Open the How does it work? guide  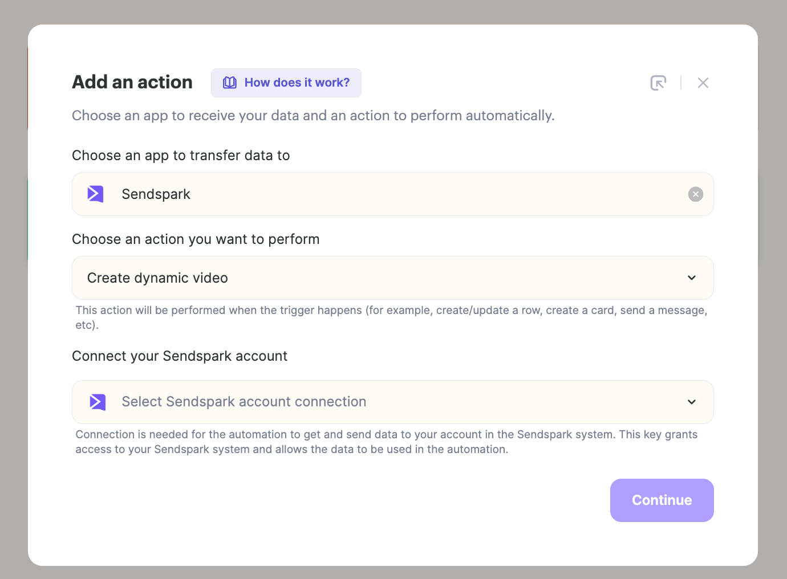point(286,83)
